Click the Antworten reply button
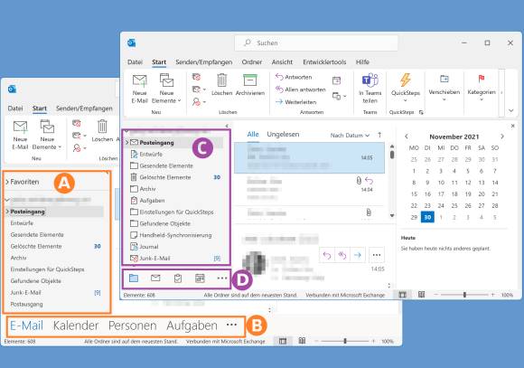Screen dimensions: 524x368 point(294,77)
